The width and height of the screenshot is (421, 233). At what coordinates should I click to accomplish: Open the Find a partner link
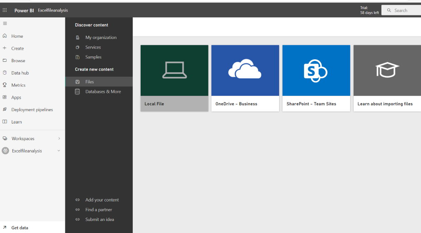pyautogui.click(x=99, y=209)
